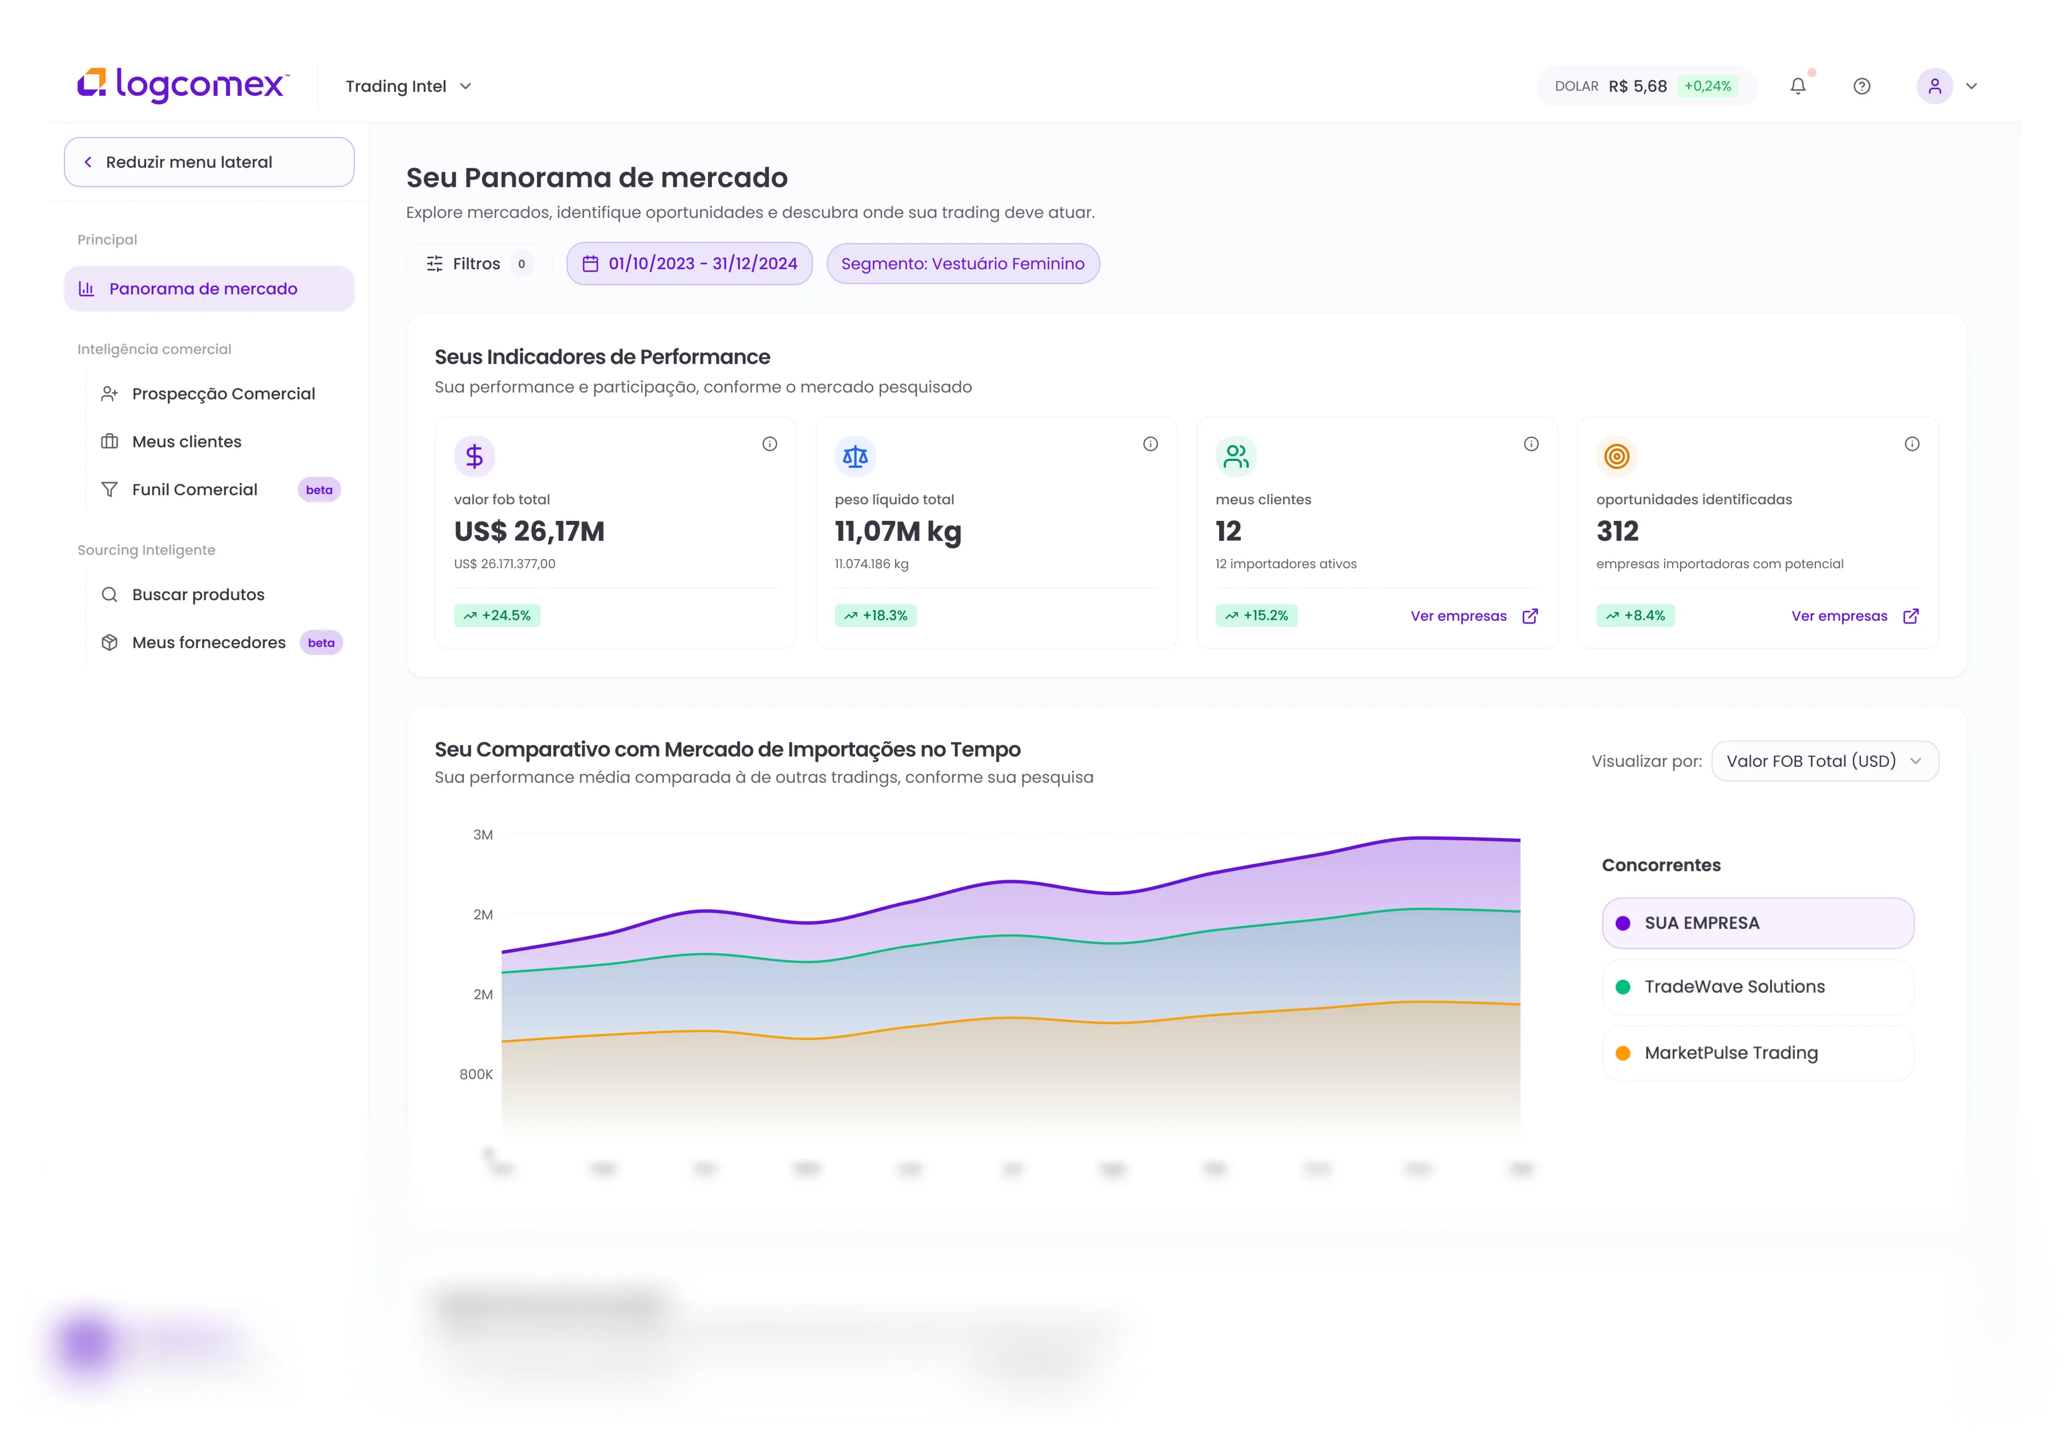Expand the account menu chevron beside avatar
This screenshot has width=2072, height=1432.
(1972, 86)
